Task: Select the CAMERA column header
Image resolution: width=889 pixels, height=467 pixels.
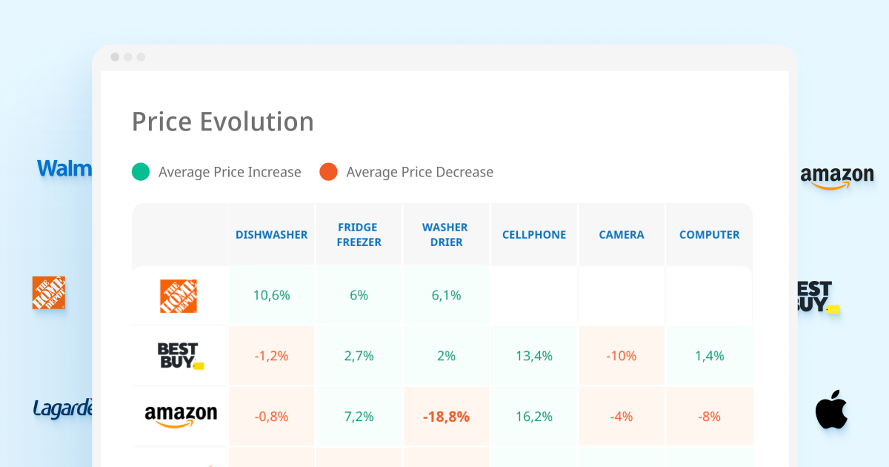Action: point(621,235)
